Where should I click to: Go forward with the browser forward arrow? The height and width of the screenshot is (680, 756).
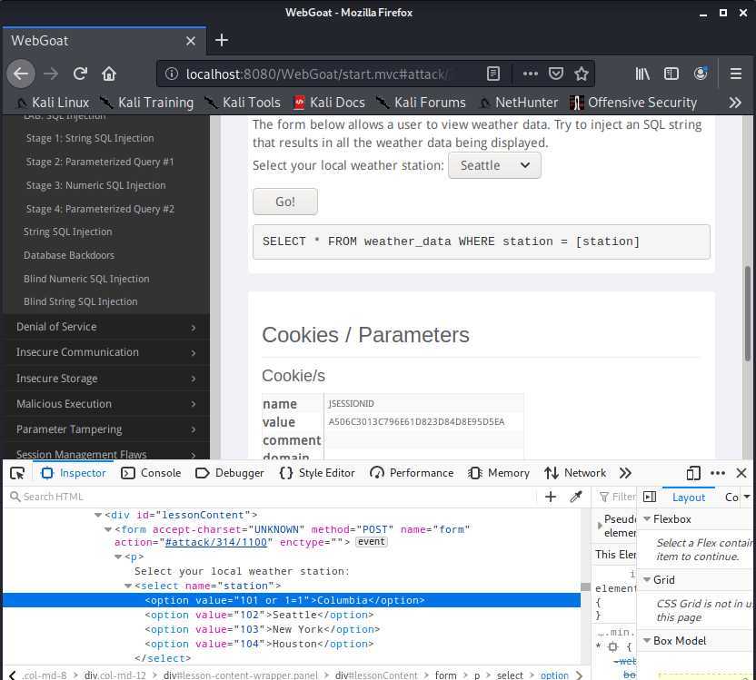(x=51, y=74)
